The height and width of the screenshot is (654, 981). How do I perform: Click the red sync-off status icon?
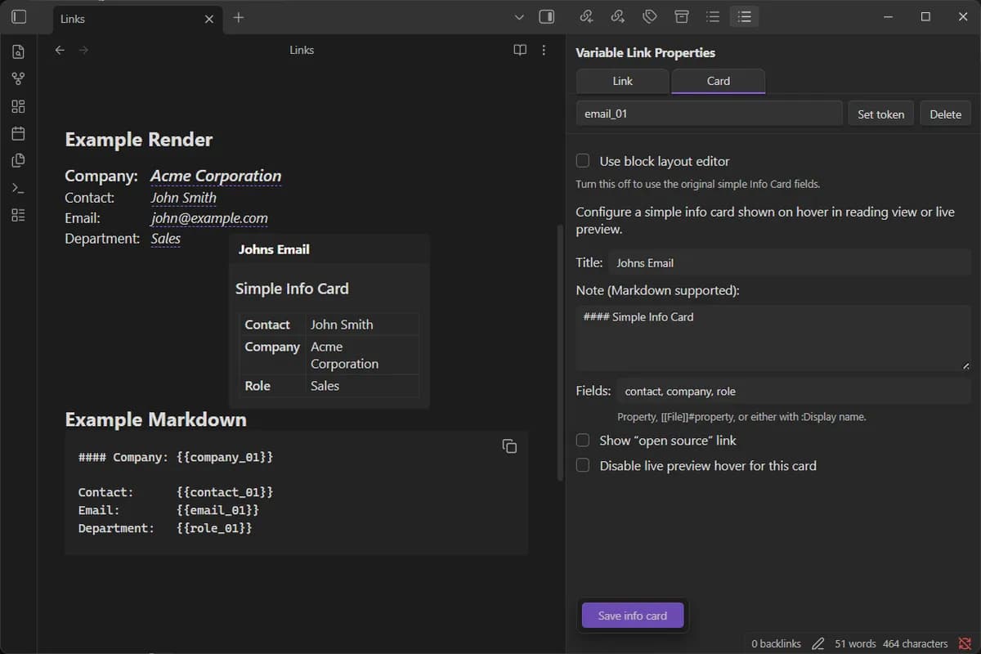point(965,643)
